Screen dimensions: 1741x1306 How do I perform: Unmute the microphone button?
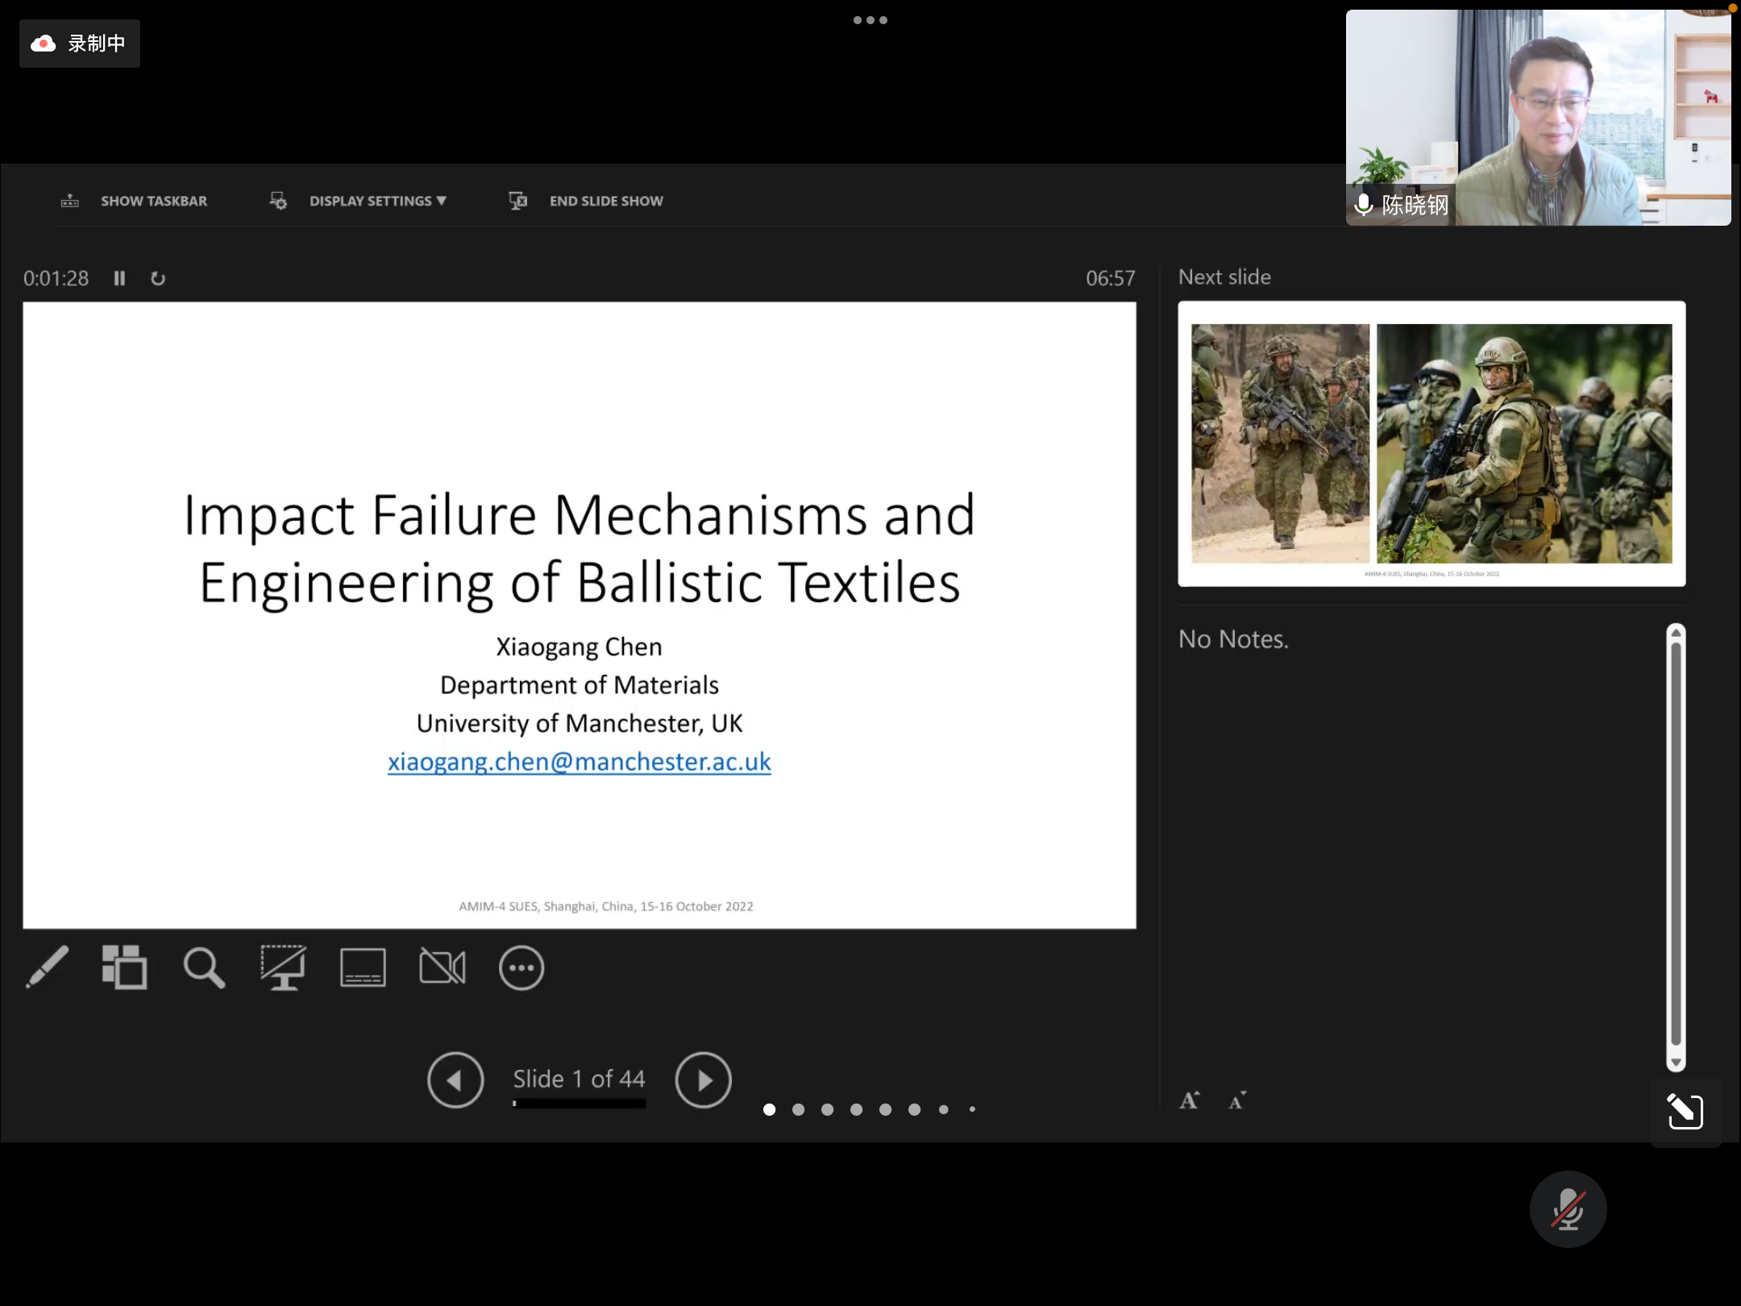1568,1208
